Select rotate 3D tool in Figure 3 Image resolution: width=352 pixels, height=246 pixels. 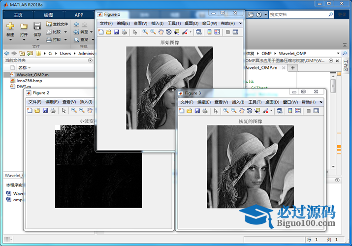(x=250, y=111)
